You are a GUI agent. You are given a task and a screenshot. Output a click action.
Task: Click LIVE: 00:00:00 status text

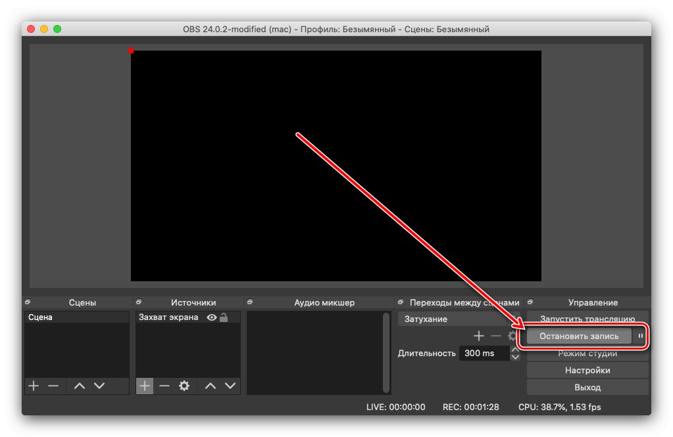(396, 407)
